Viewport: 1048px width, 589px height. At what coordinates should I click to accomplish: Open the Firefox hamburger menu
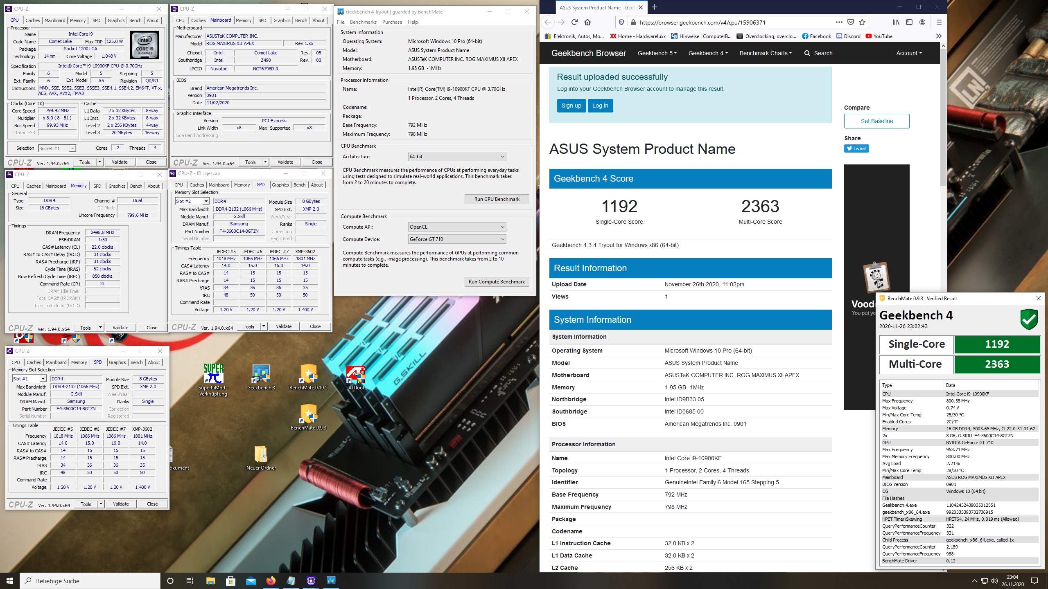[939, 22]
